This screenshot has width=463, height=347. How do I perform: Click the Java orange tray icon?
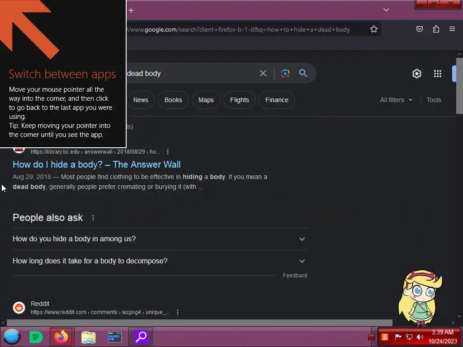coord(384,337)
